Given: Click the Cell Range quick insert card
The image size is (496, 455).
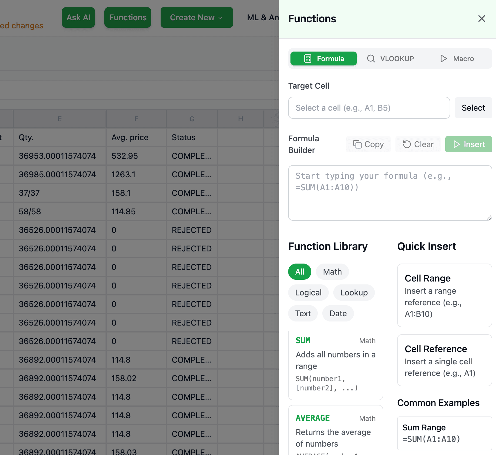Looking at the screenshot, I should 444,295.
